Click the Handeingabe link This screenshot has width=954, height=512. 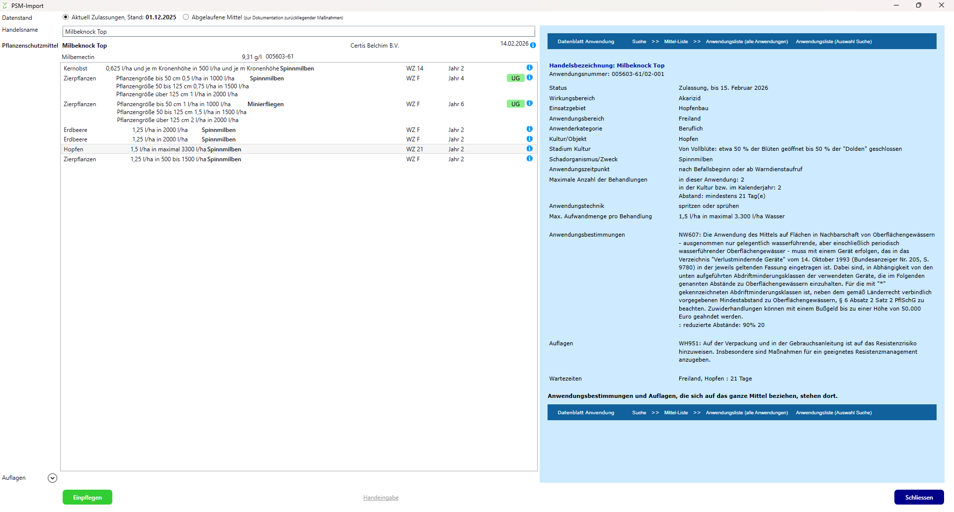click(381, 498)
